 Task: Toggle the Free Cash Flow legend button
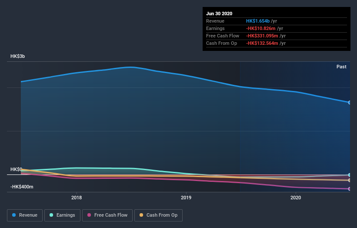point(107,215)
